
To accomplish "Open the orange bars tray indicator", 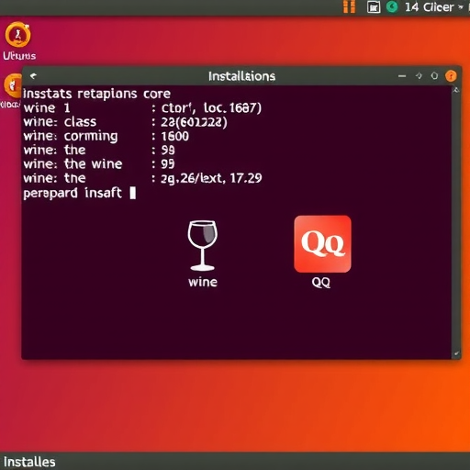I will click(349, 6).
